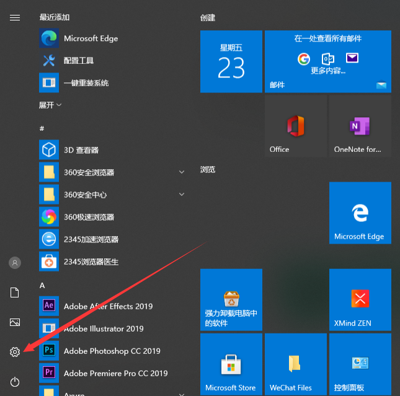Click the # letter group header
The image size is (400, 396).
[x=42, y=128]
